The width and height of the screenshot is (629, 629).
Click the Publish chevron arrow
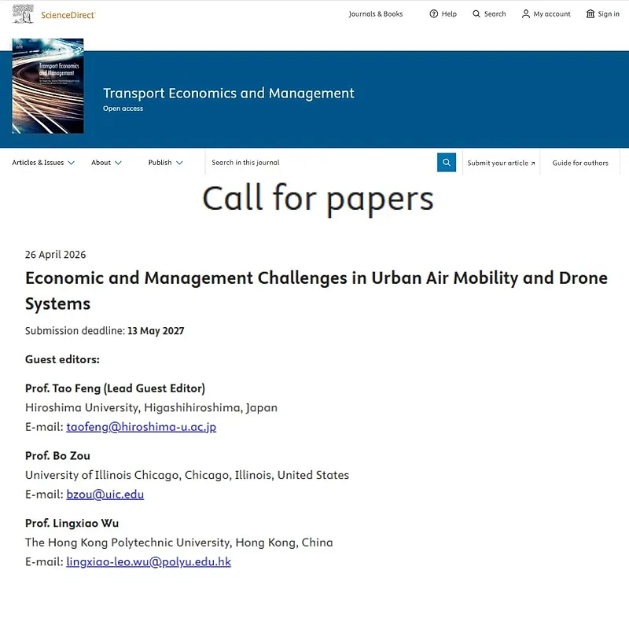pyautogui.click(x=179, y=163)
